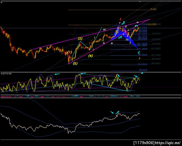This screenshot has height=146, width=182.
Task: Click the 50.0 1267.85 right-side level label
Action: click(x=156, y=44)
